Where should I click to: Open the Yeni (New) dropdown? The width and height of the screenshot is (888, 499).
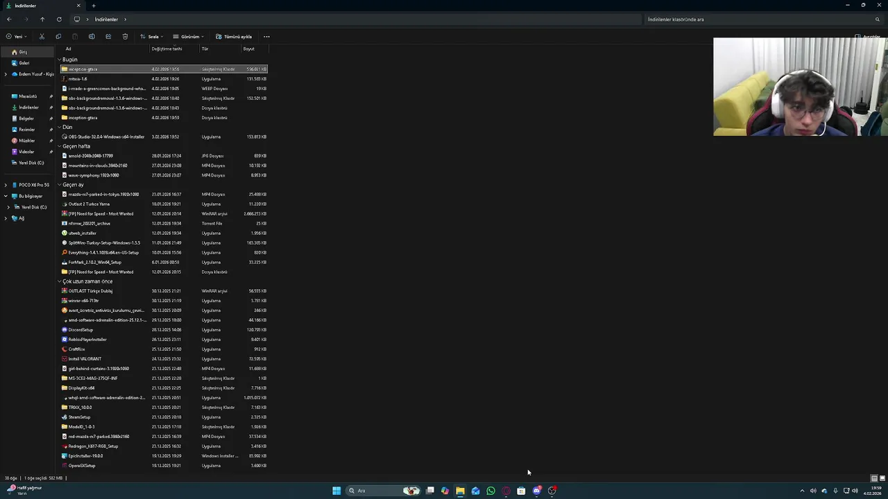[17, 37]
